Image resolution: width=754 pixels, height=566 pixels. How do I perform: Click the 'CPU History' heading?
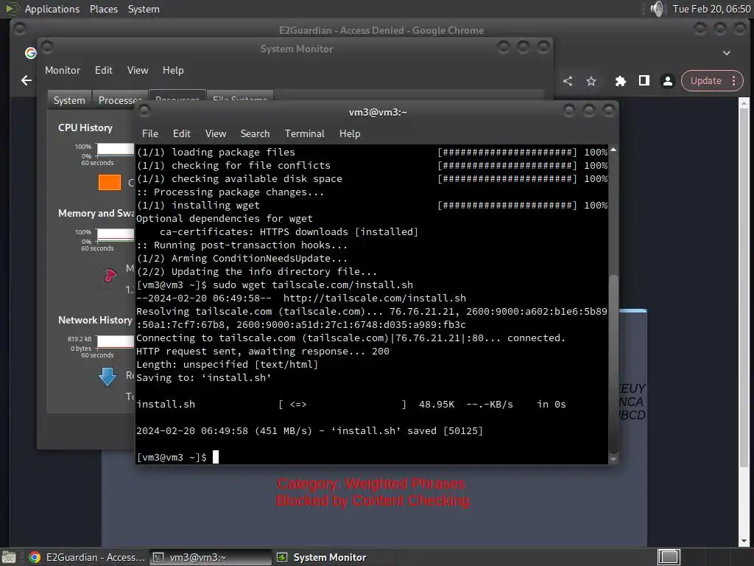click(x=85, y=128)
